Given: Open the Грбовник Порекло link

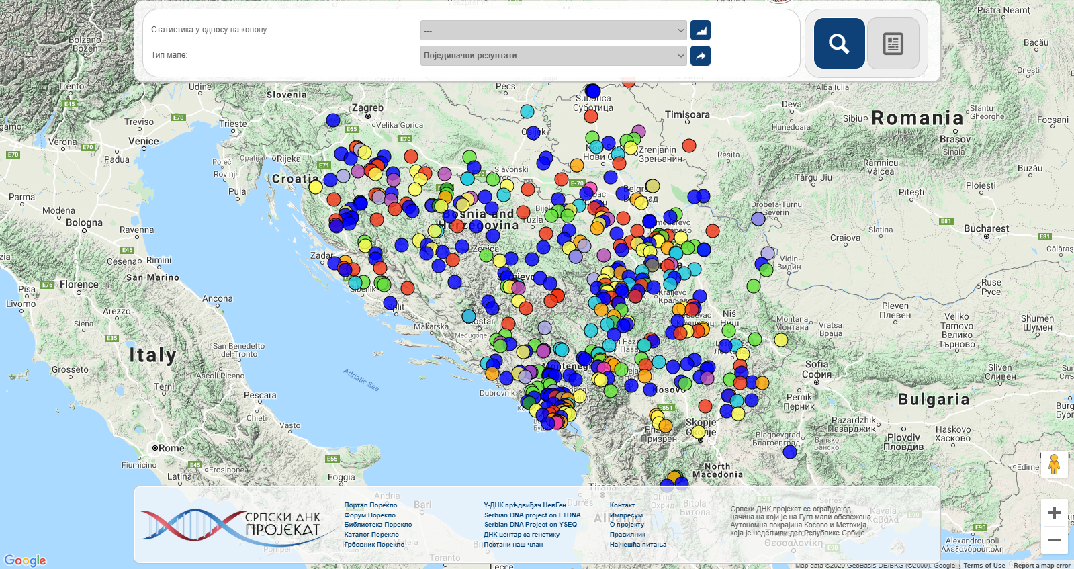Looking at the screenshot, I should point(374,545).
